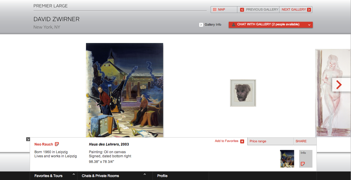Select the small framed portrait artwork
This screenshot has height=180, width=351.
pyautogui.click(x=243, y=93)
